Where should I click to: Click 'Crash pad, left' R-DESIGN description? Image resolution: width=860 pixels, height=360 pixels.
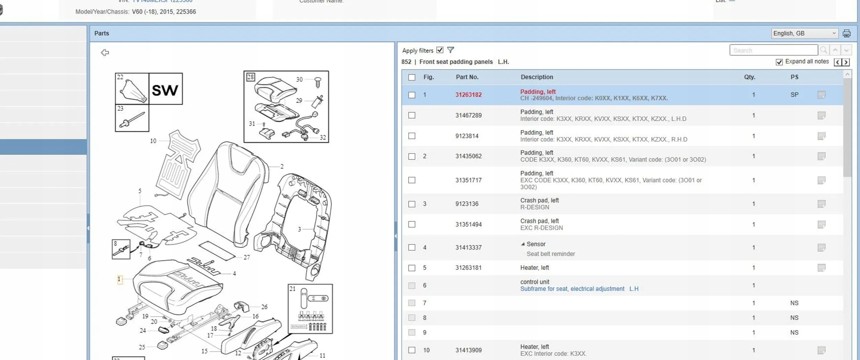point(539,201)
